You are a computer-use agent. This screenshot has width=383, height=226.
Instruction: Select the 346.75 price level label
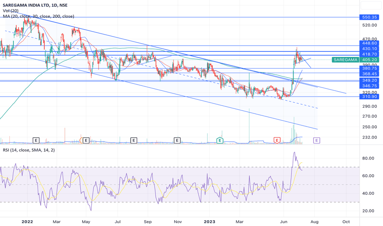coord(369,86)
